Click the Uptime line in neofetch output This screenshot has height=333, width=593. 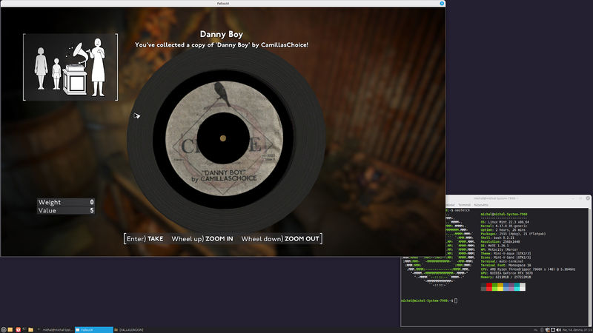[503, 229]
